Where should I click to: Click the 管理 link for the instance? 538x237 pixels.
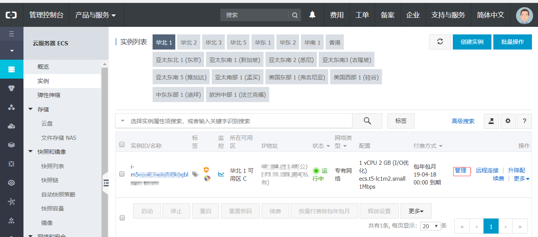pos(460,170)
